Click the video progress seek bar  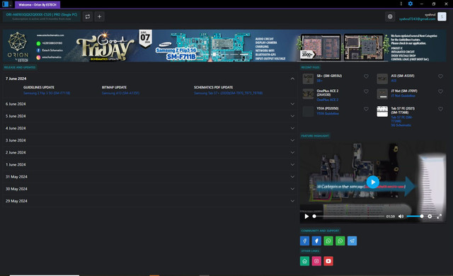tap(348, 217)
